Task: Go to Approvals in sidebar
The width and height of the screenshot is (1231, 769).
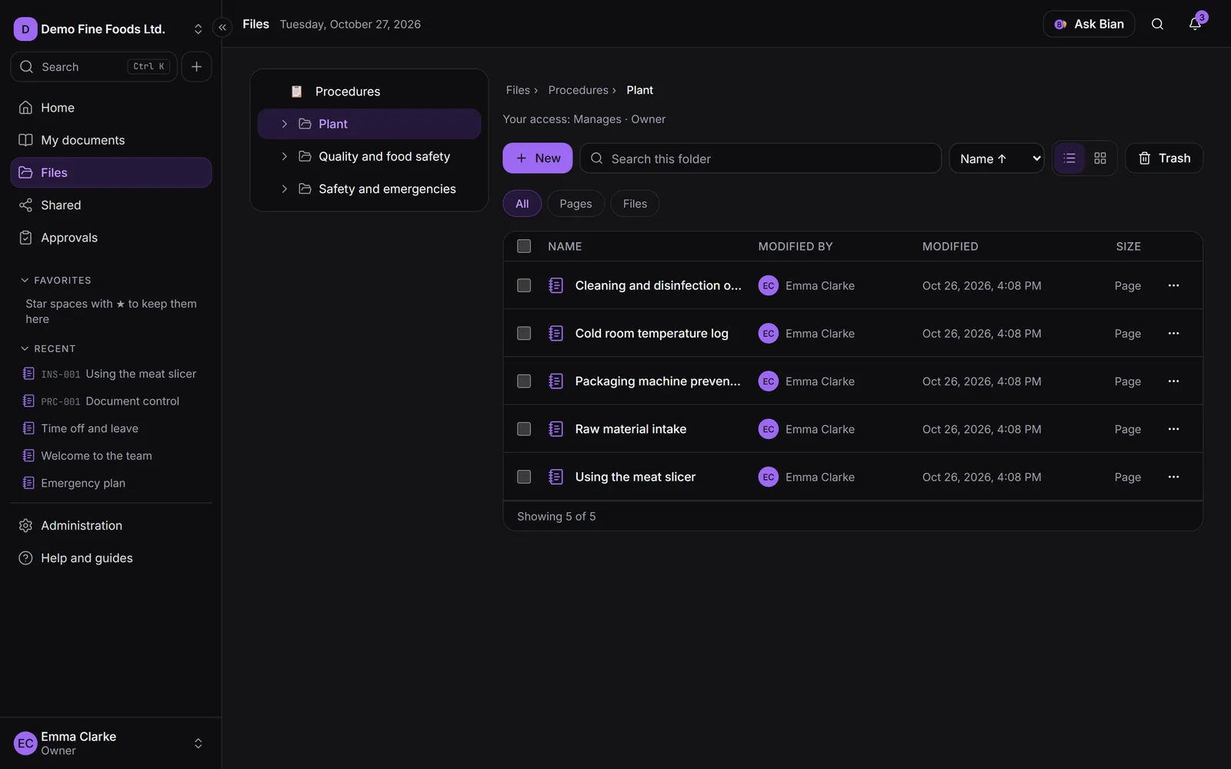Action: [111, 238]
